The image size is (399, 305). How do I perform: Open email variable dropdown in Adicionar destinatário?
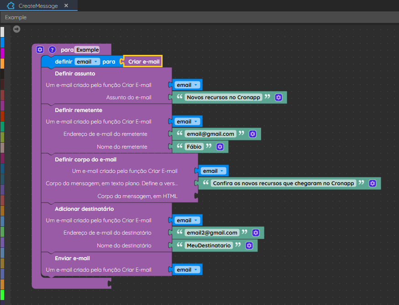[x=187, y=220]
